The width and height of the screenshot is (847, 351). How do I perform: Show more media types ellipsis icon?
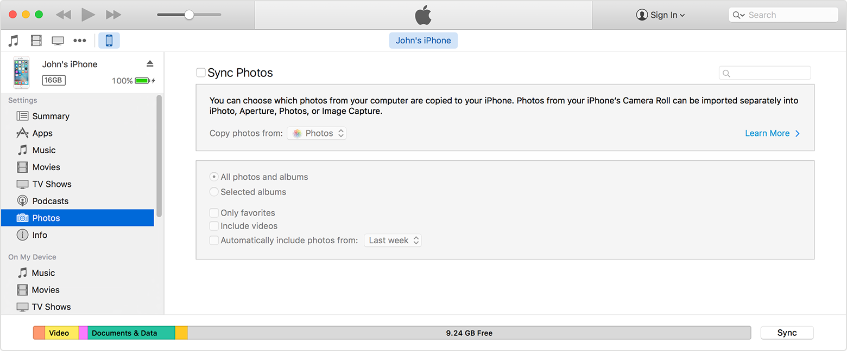pyautogui.click(x=80, y=41)
